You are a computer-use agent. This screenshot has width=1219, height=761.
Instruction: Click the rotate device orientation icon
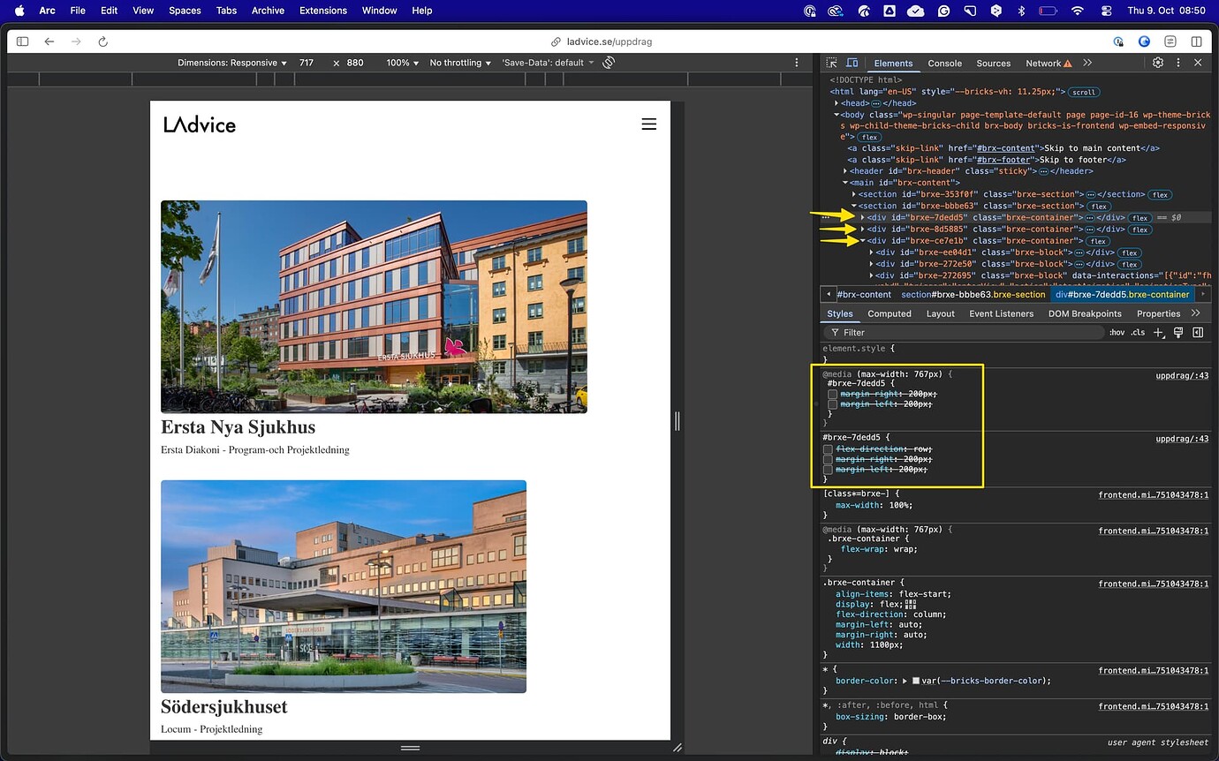point(608,63)
